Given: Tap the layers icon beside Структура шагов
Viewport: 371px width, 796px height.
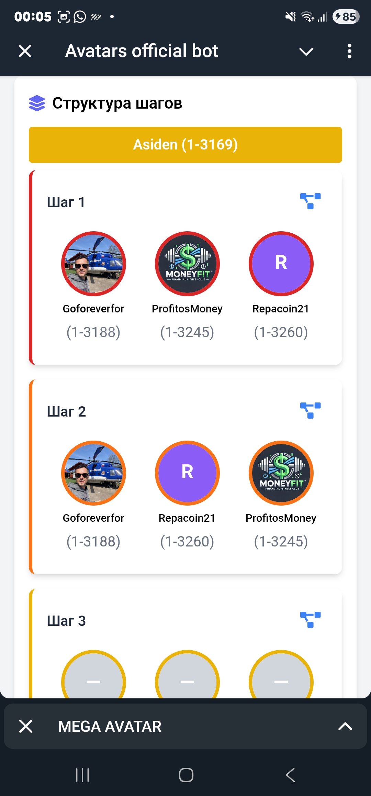Looking at the screenshot, I should [x=37, y=103].
